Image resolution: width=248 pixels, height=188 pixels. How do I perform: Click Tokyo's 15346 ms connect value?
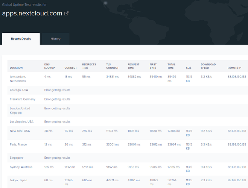coord(68,182)
